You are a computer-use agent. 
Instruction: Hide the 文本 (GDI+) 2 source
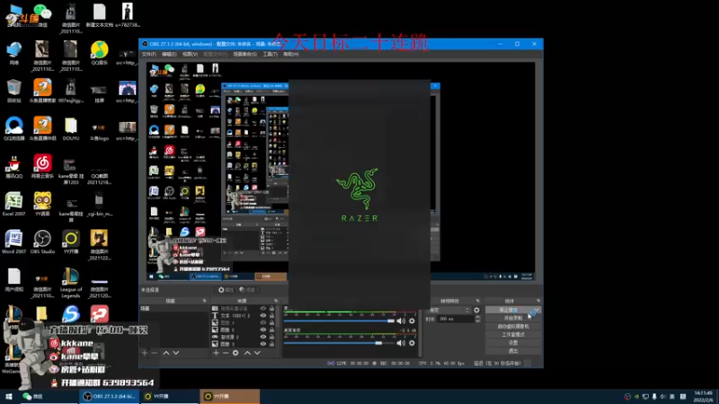pyautogui.click(x=263, y=316)
